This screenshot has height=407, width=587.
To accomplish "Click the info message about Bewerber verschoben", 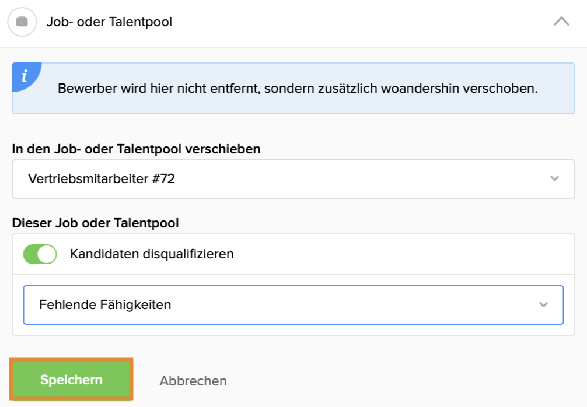I will [298, 88].
